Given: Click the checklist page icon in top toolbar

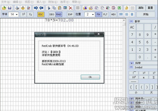Looking at the screenshot, I should (x=29, y=8).
